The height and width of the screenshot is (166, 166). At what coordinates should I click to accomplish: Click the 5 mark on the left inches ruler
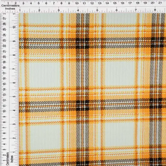click(14, 97)
